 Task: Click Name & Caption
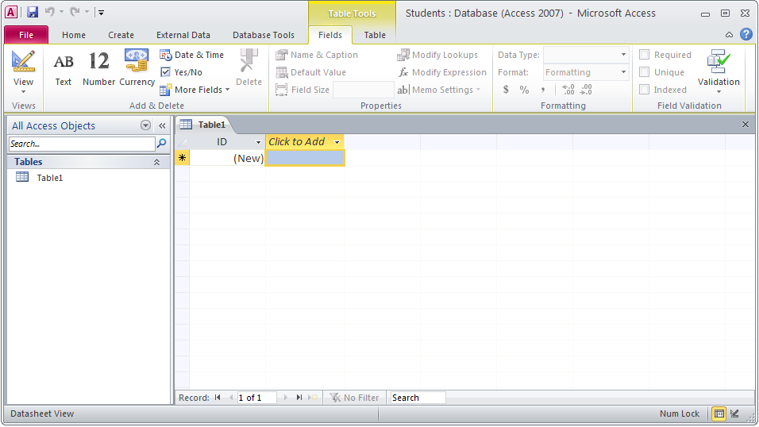(x=317, y=55)
